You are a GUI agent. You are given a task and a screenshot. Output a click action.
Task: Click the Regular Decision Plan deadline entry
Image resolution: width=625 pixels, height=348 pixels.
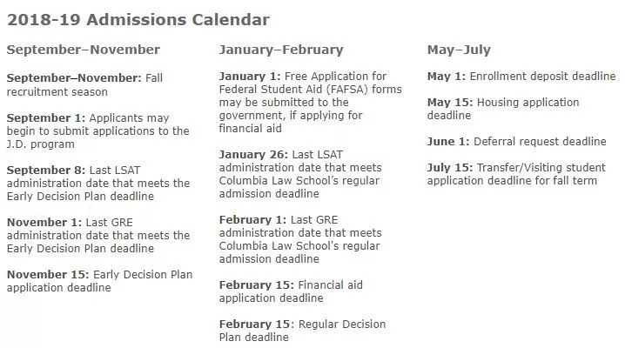click(x=302, y=331)
